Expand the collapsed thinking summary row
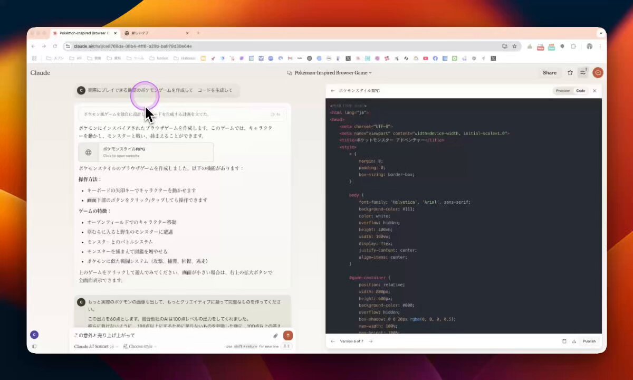This screenshot has height=380, width=633. pyautogui.click(x=182, y=114)
